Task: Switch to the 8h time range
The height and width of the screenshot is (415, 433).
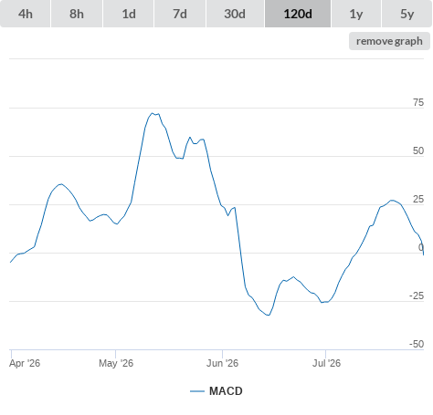Action: point(77,14)
